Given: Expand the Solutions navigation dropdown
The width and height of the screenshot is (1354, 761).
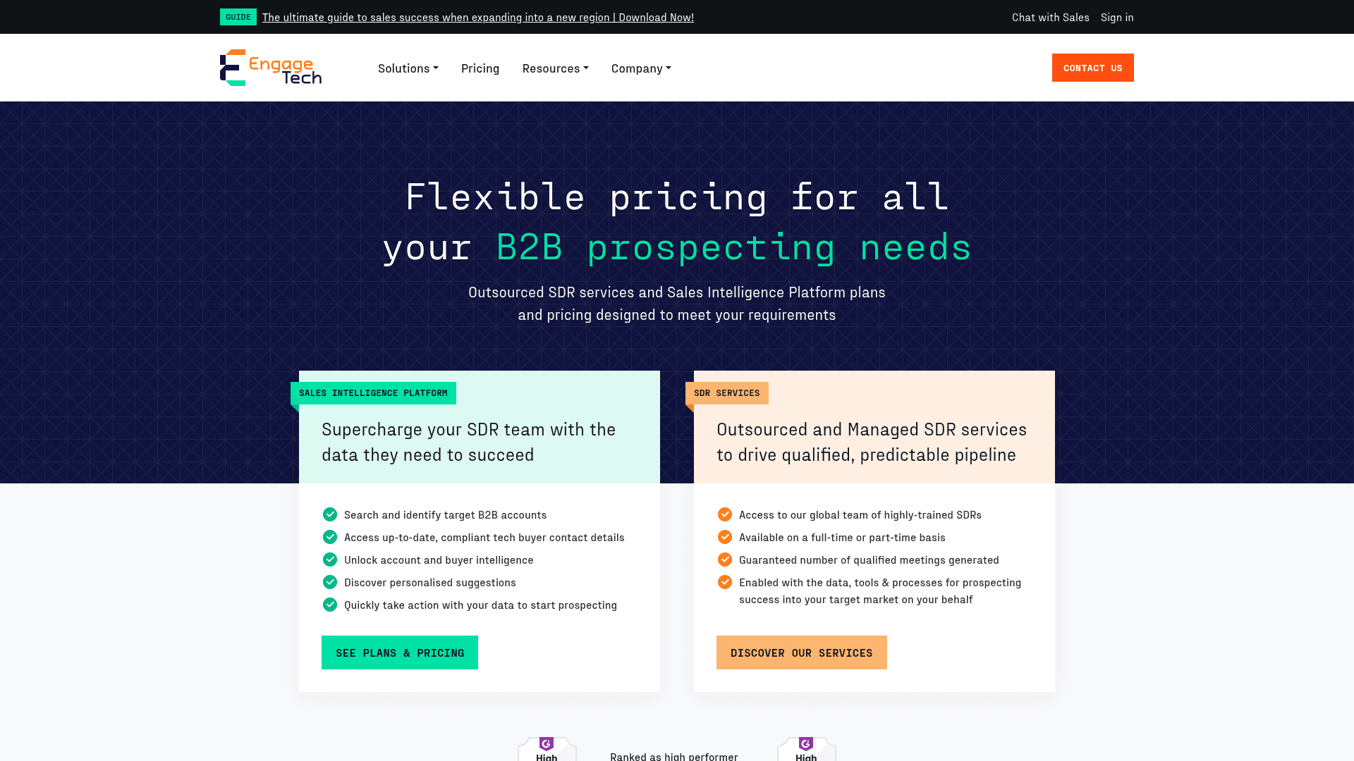Looking at the screenshot, I should pyautogui.click(x=408, y=67).
